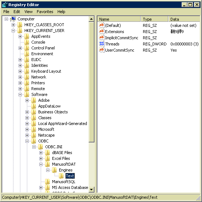The height and width of the screenshot is (202, 202).
Task: Click the UserCommitSync 'Yes' data cell
Action: click(x=174, y=50)
